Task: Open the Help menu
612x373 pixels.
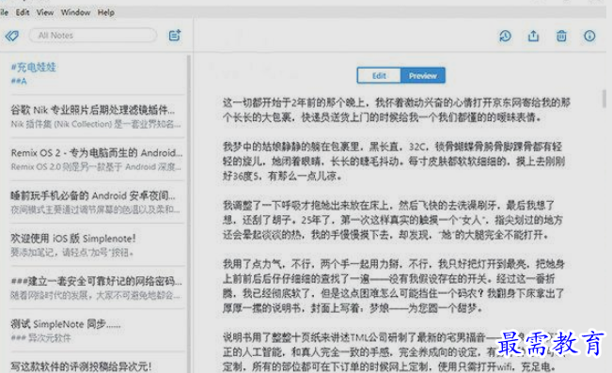Action: tap(106, 12)
